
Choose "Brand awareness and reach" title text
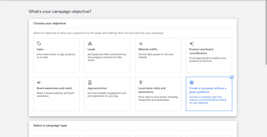point(54,88)
